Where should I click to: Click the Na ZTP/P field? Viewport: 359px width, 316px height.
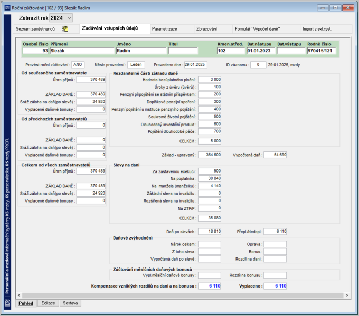coord(210,208)
